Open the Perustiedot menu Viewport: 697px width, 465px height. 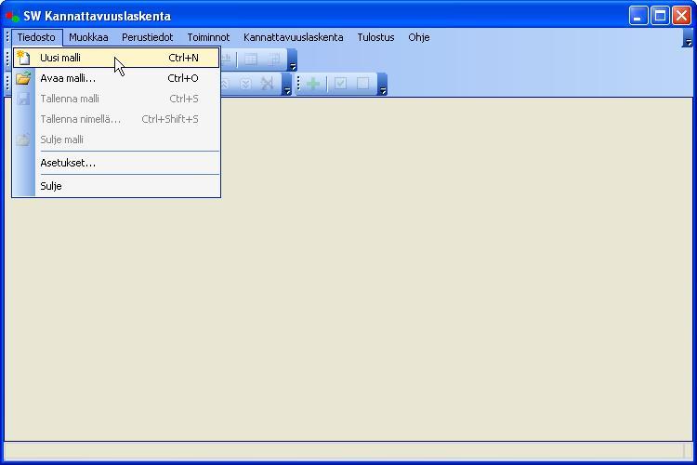[x=148, y=37]
